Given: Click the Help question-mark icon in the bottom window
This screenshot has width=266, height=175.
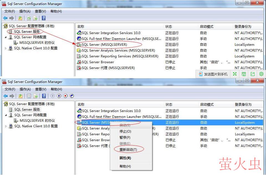Looking at the screenshot, I should 44,96.
